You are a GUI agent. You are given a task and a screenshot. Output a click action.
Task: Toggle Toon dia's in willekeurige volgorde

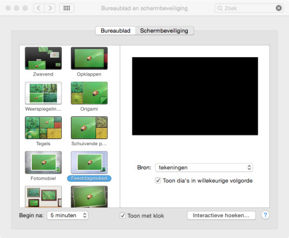coord(158,180)
